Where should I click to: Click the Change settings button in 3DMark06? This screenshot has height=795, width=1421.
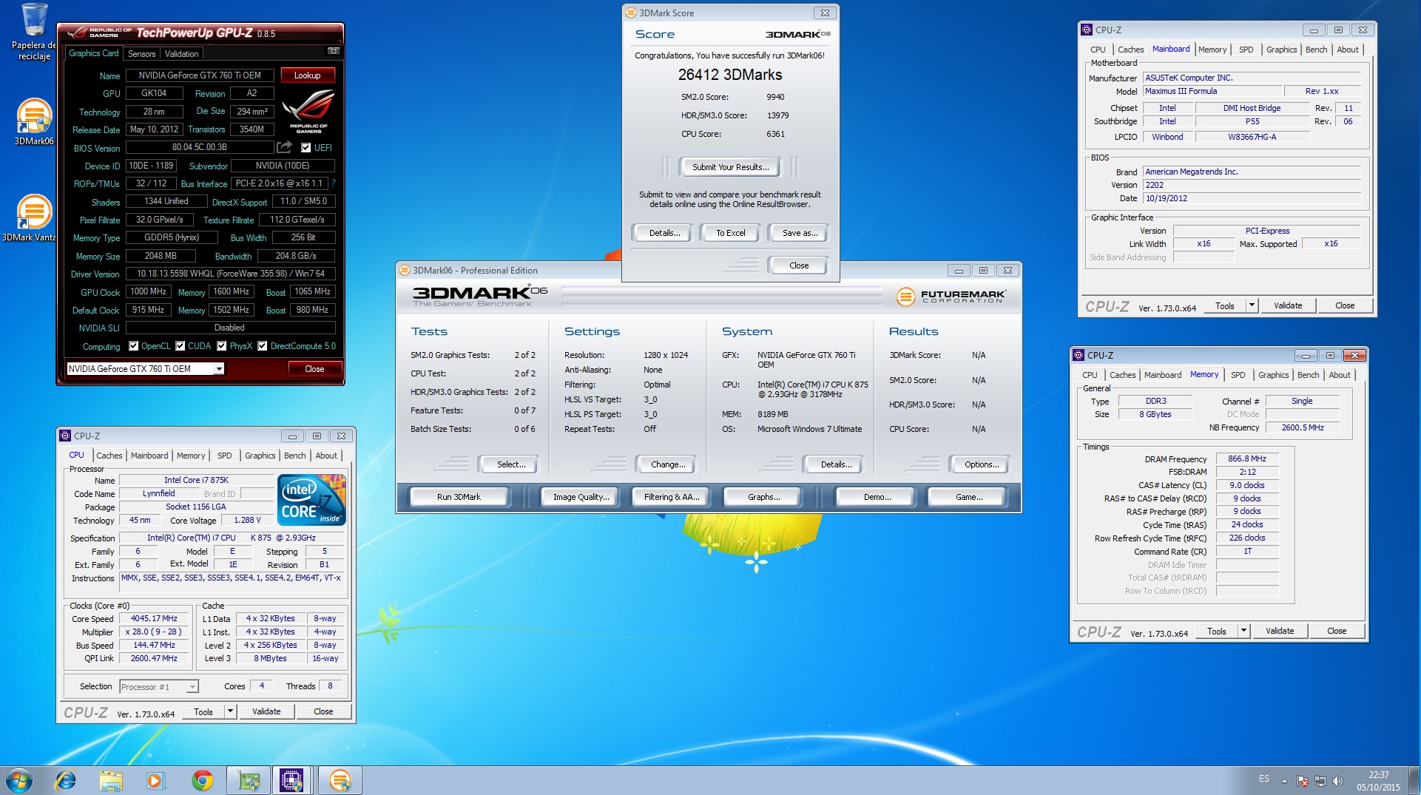click(x=667, y=464)
